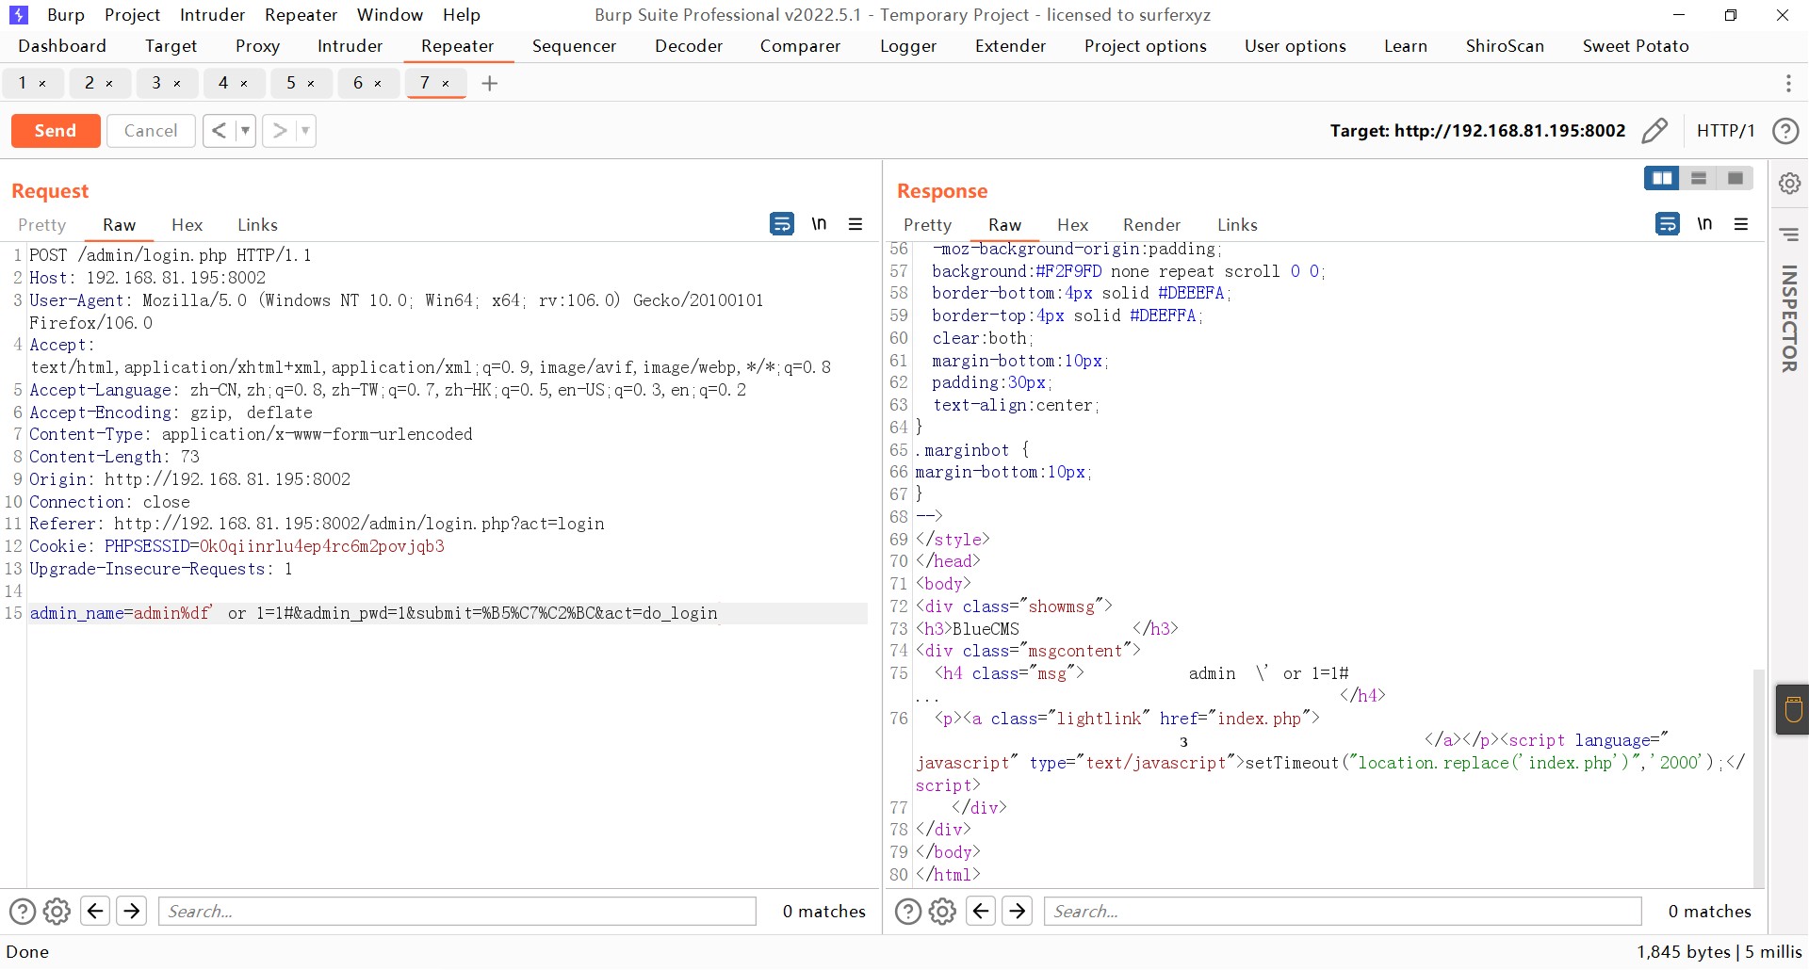Open the Help menu
This screenshot has width=1809, height=970.
pyautogui.click(x=462, y=15)
